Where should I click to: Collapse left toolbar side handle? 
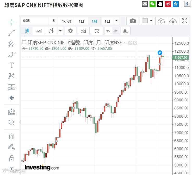20,122
